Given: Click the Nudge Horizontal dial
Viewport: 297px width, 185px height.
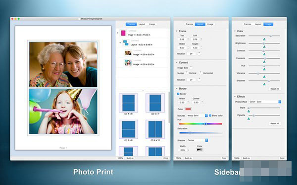Looking at the screenshot, I should coord(200,73).
